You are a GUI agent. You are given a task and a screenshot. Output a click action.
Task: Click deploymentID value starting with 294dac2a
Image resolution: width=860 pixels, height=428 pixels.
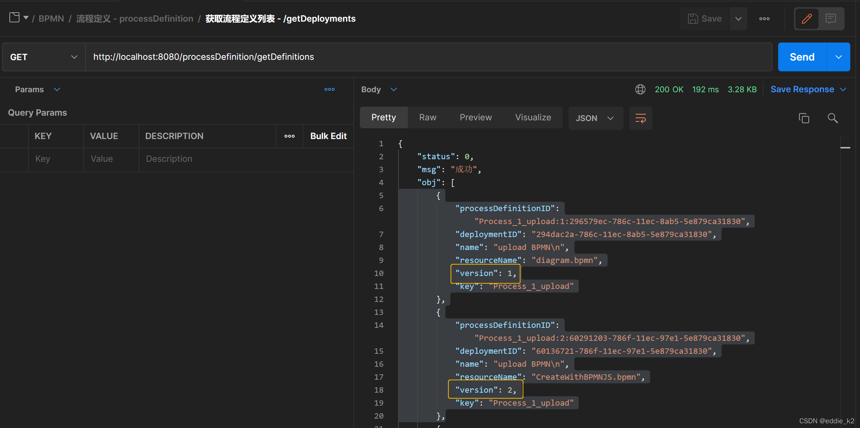click(x=622, y=235)
